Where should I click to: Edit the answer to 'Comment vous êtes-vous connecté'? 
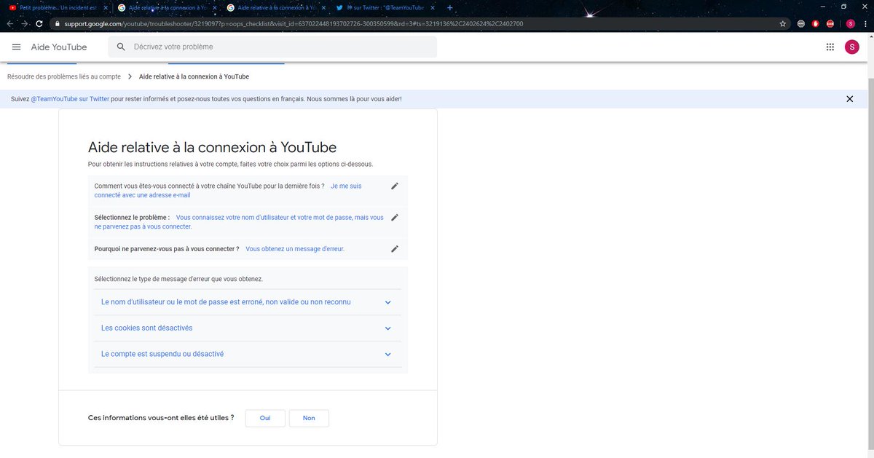(395, 186)
